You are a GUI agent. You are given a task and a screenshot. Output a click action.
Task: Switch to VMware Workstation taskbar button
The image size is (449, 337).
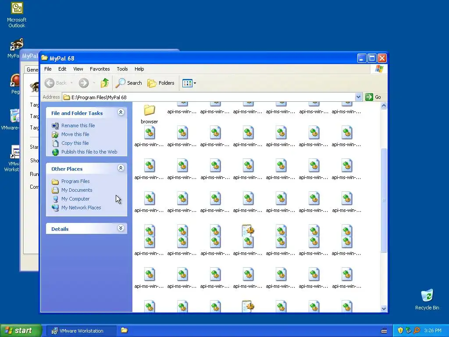[81, 331]
